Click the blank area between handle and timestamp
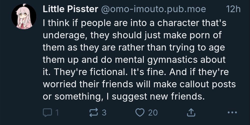Screen dimensions: 250x125 pos(216,9)
